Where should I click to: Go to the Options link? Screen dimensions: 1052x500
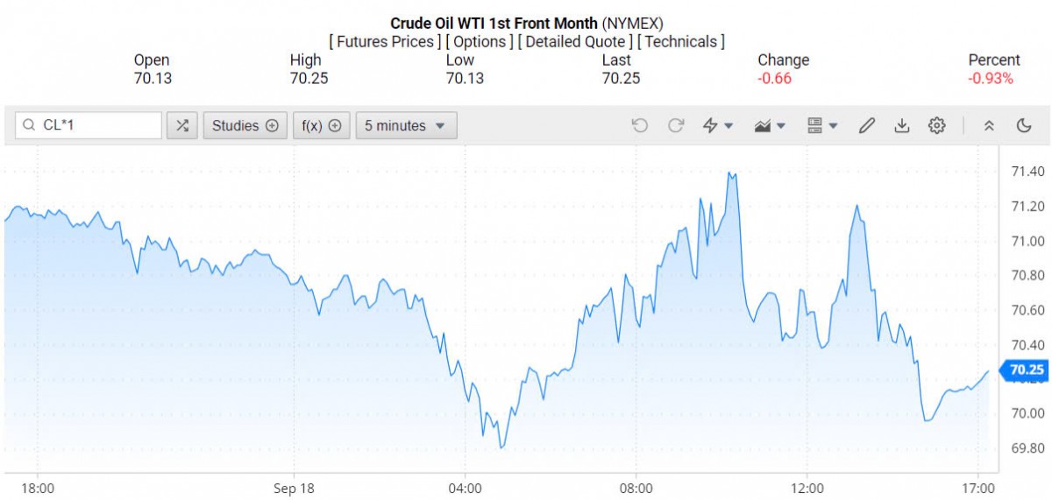[480, 41]
